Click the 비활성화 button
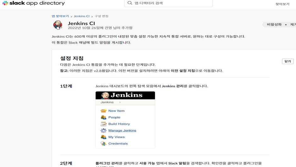 [x=274, y=25]
